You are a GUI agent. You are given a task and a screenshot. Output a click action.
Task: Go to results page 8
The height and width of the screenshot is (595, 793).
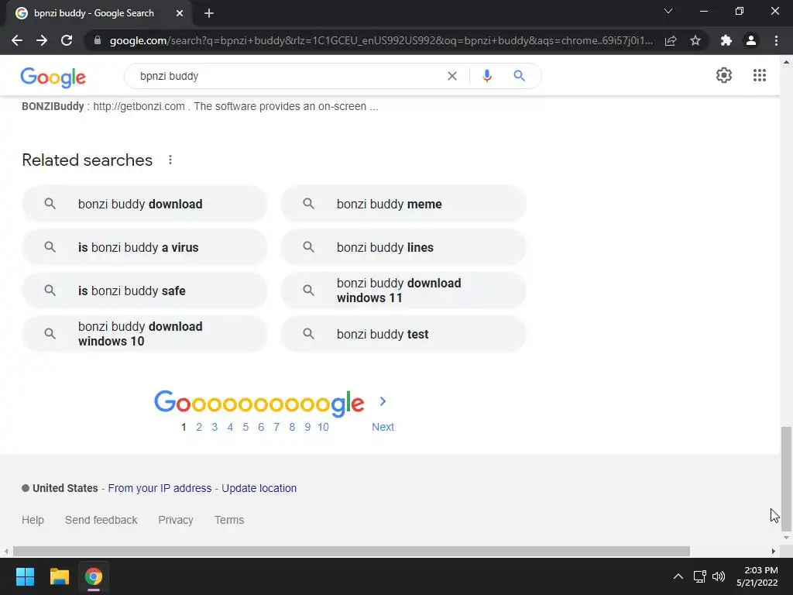click(292, 427)
